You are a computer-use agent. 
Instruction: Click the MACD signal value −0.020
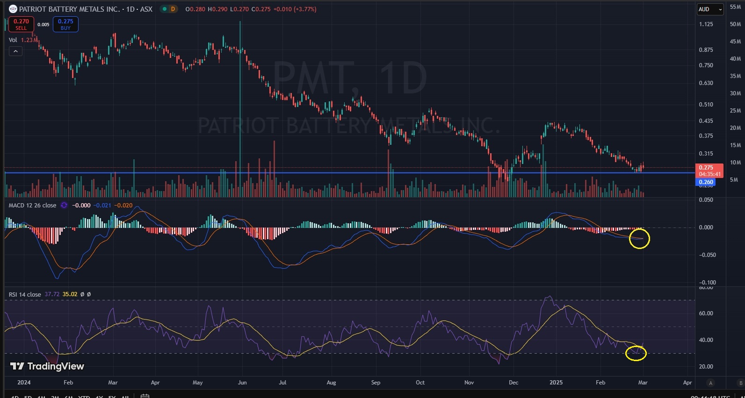pyautogui.click(x=123, y=206)
